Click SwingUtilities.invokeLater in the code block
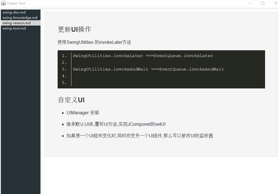The width and height of the screenshot is (278, 194). click(x=107, y=56)
